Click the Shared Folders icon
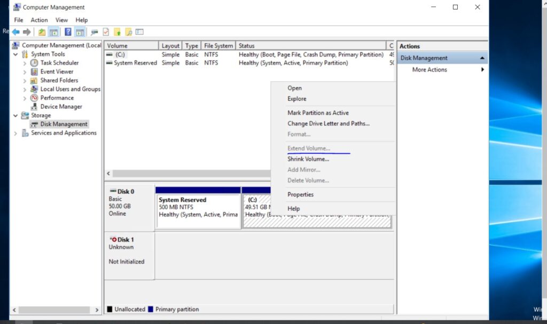This screenshot has width=547, height=324. 34,81
